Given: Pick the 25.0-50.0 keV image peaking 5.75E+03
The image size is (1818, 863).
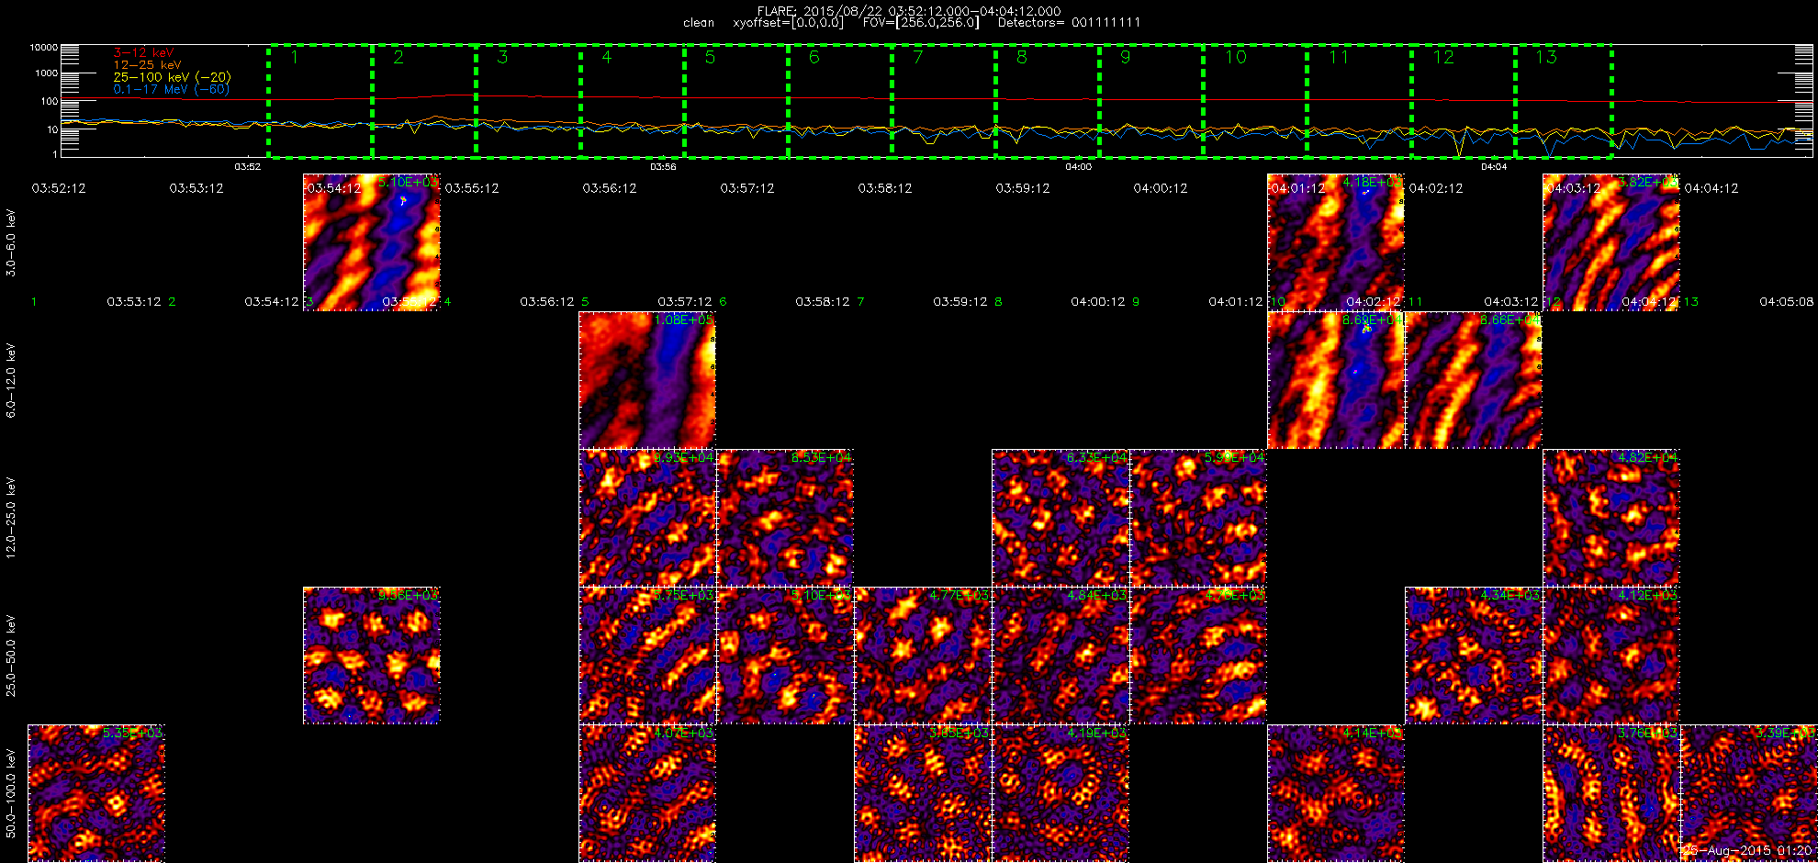Looking at the screenshot, I should click(x=647, y=656).
